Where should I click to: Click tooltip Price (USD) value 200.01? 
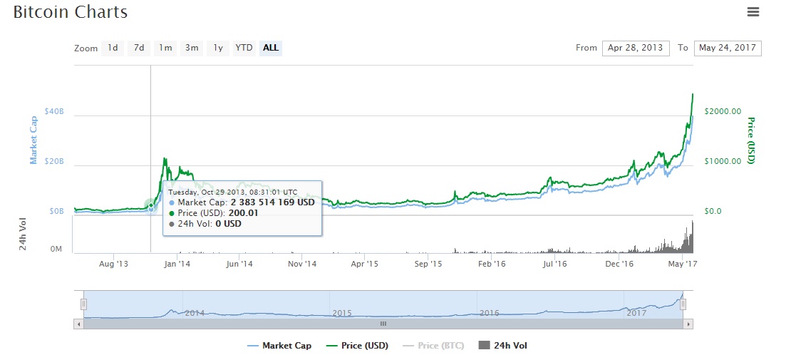pos(244,213)
